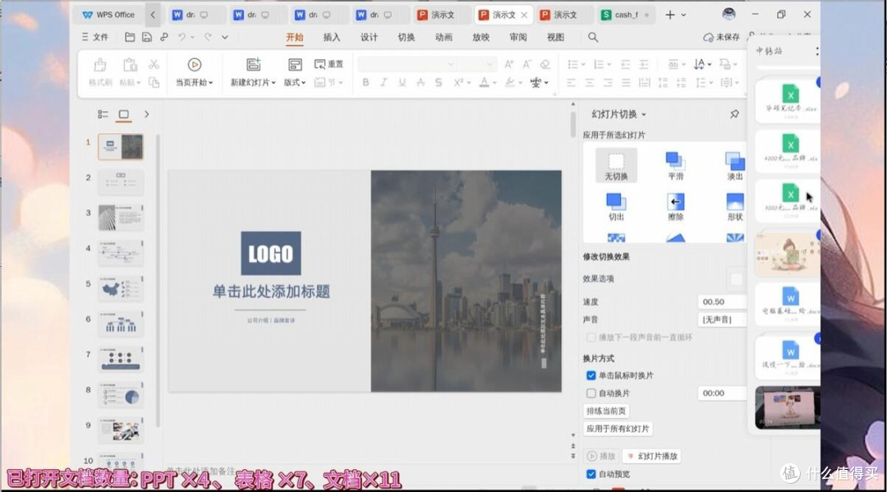This screenshot has height=492, width=887.
Task: Toggle Bold formatting
Action: pos(366,83)
